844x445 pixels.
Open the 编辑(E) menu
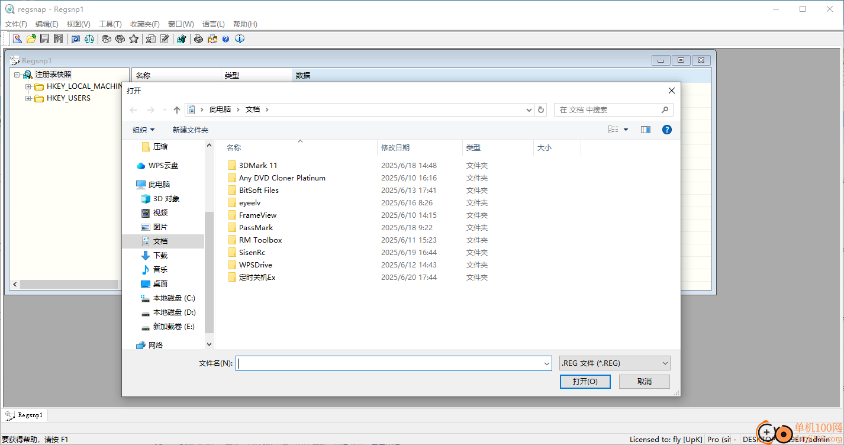click(x=47, y=24)
